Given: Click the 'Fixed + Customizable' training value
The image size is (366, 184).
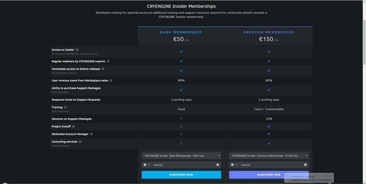Looking at the screenshot, I should 269,109.
